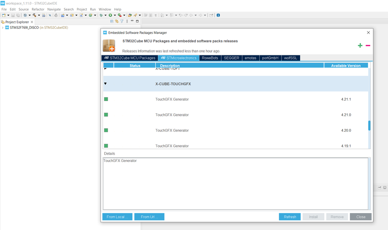Open the External Tools dropdown arrow

tap(124, 15)
